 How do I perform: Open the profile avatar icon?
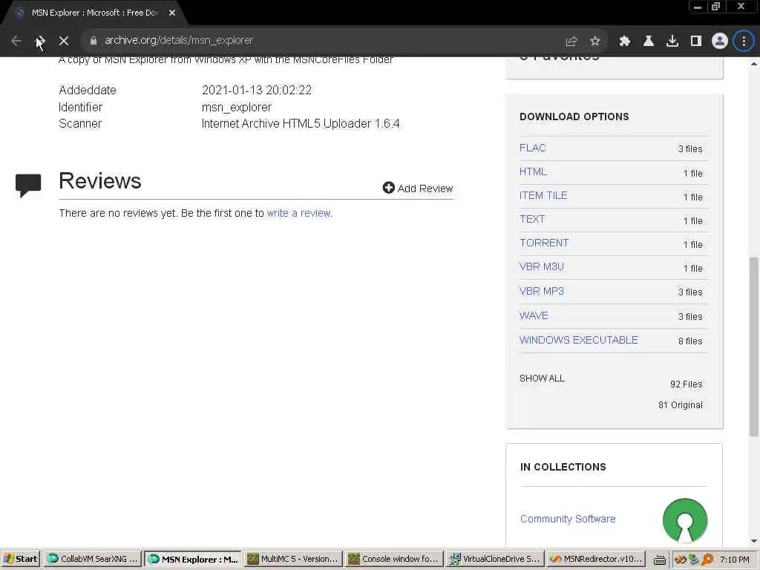(x=720, y=42)
